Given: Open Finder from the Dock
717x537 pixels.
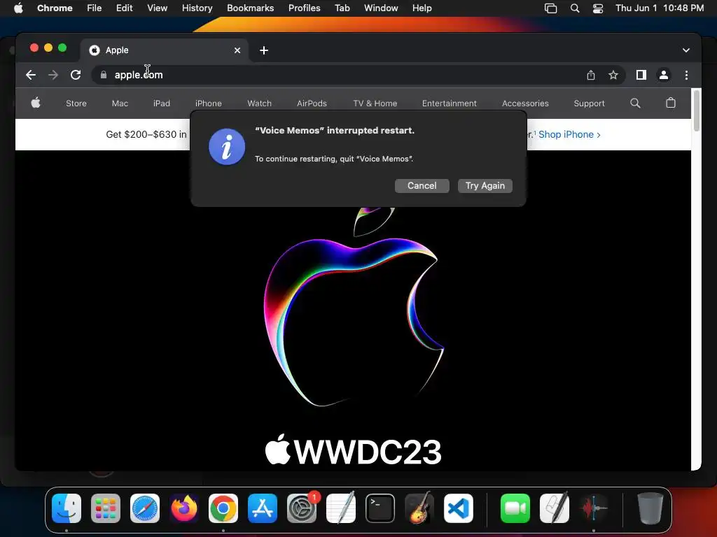Looking at the screenshot, I should click(67, 508).
